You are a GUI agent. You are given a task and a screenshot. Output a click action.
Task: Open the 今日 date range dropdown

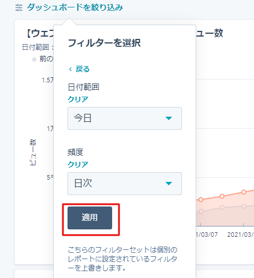point(125,118)
